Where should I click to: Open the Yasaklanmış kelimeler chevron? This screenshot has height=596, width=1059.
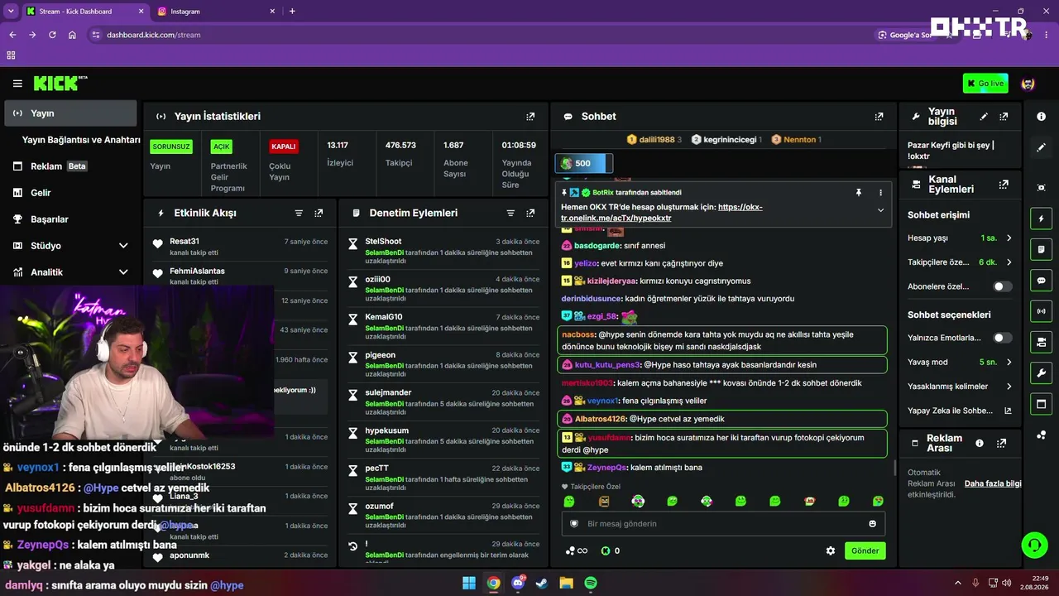pyautogui.click(x=1009, y=387)
